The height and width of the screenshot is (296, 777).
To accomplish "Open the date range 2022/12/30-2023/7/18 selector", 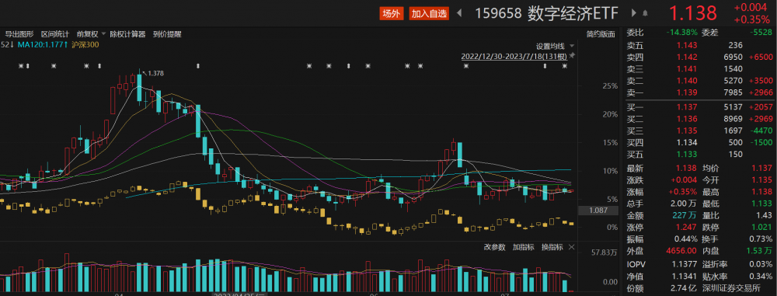I will [514, 56].
